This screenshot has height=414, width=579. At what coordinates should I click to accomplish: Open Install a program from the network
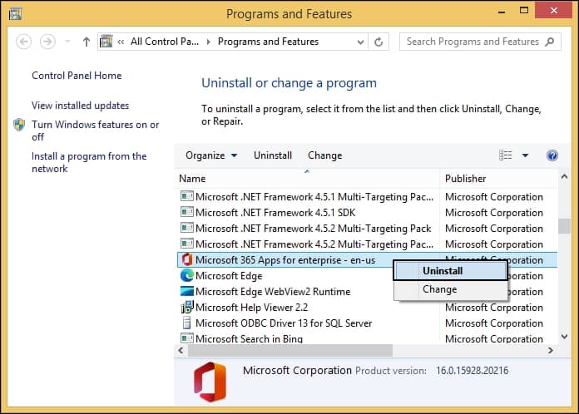coord(89,162)
